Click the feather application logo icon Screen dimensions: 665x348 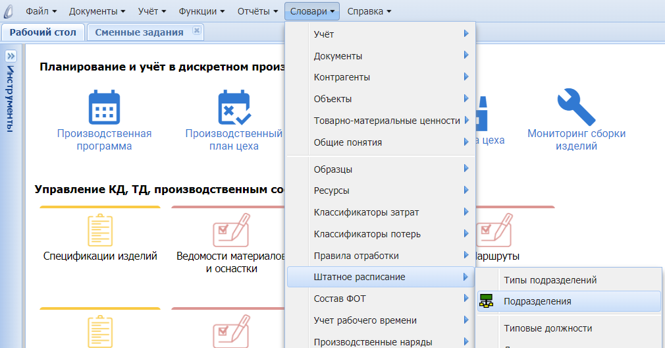pyautogui.click(x=9, y=11)
